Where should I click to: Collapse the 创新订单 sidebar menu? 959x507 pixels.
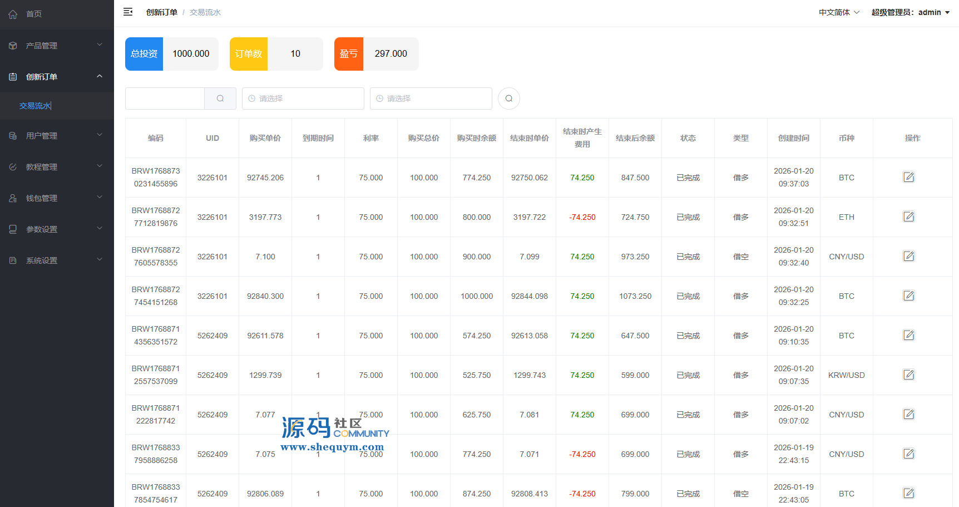click(57, 77)
